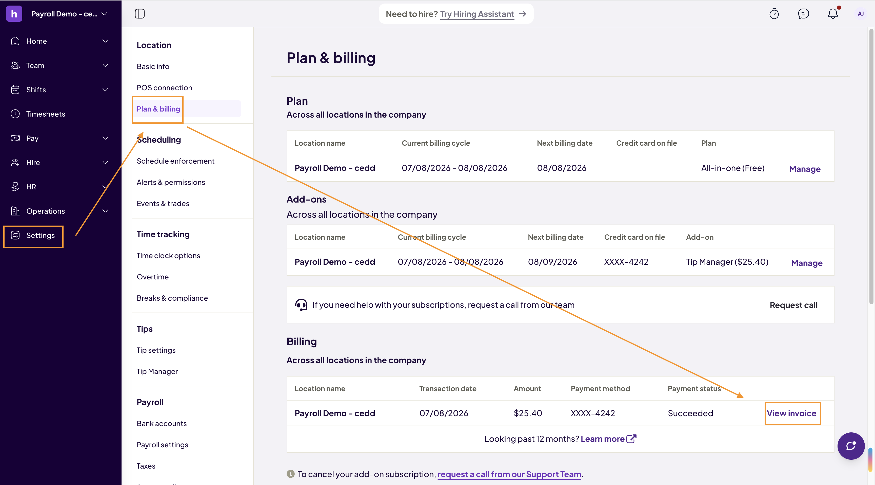The width and height of the screenshot is (875, 485).
Task: Click the 08/09/2026 next billing date
Action: pyautogui.click(x=552, y=262)
